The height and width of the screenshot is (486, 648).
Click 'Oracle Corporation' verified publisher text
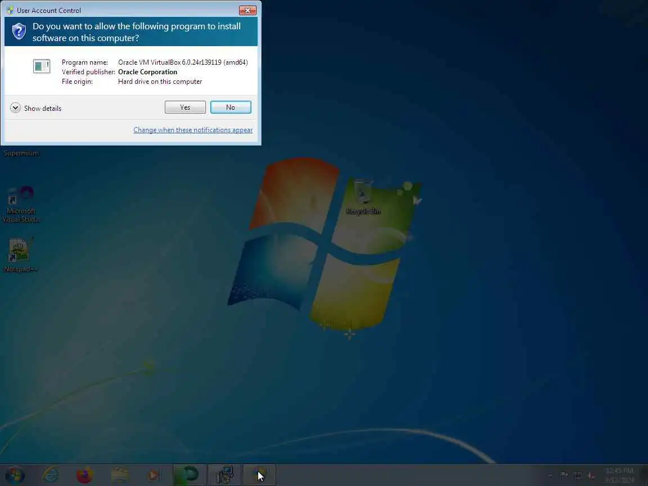[x=147, y=72]
